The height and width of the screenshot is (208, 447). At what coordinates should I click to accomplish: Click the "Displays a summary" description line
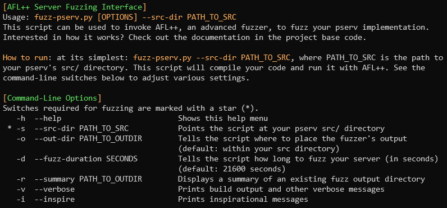point(302,179)
